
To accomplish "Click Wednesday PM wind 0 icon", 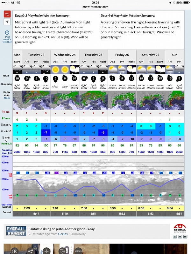I will 65,78.
